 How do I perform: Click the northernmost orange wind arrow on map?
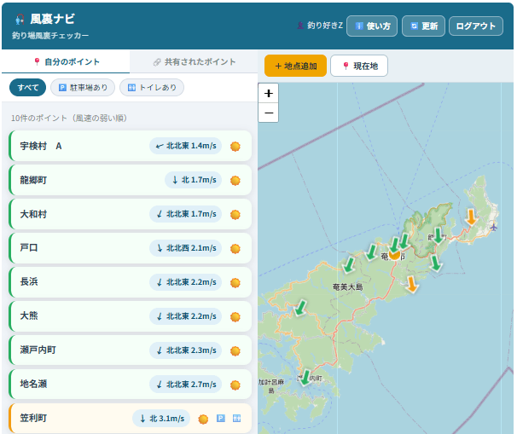(471, 217)
